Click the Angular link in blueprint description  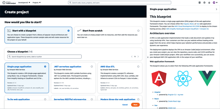(186, 24)
